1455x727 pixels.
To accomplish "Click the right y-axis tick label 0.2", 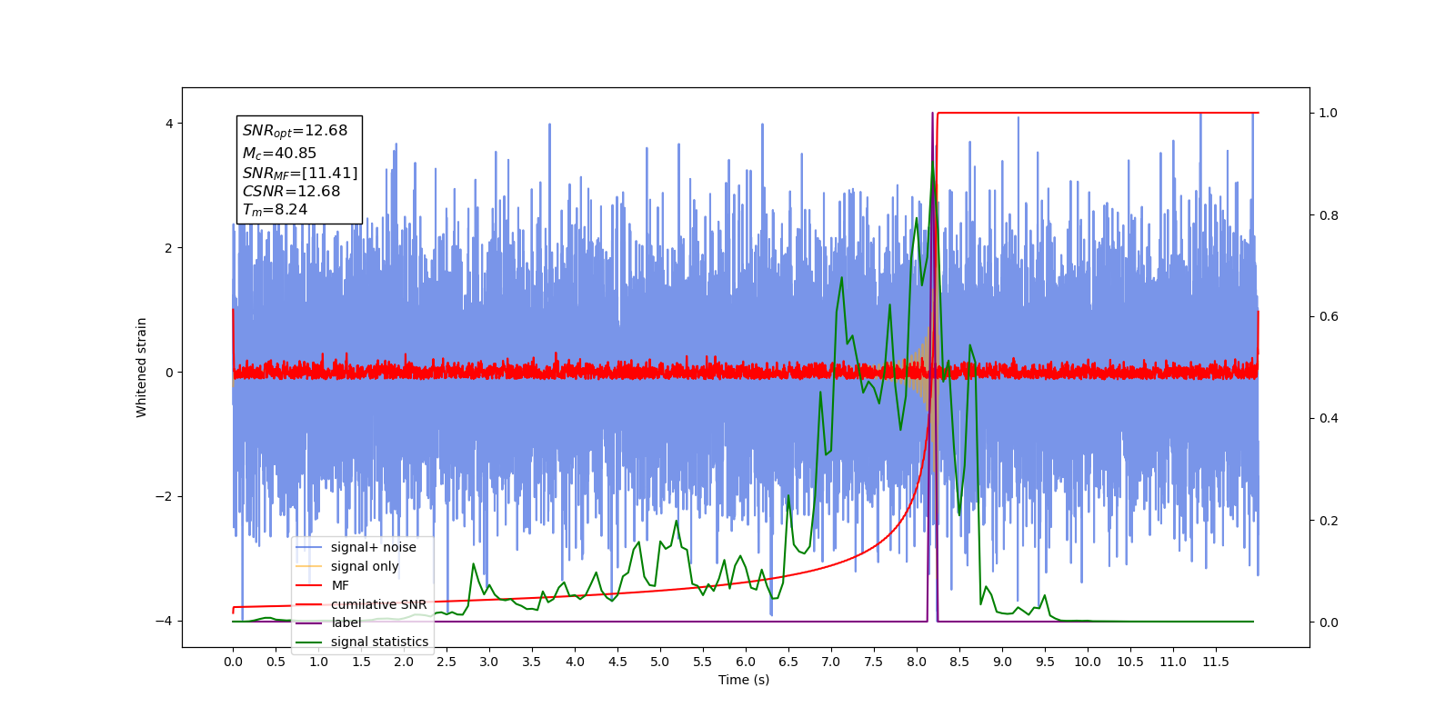I will (1329, 521).
